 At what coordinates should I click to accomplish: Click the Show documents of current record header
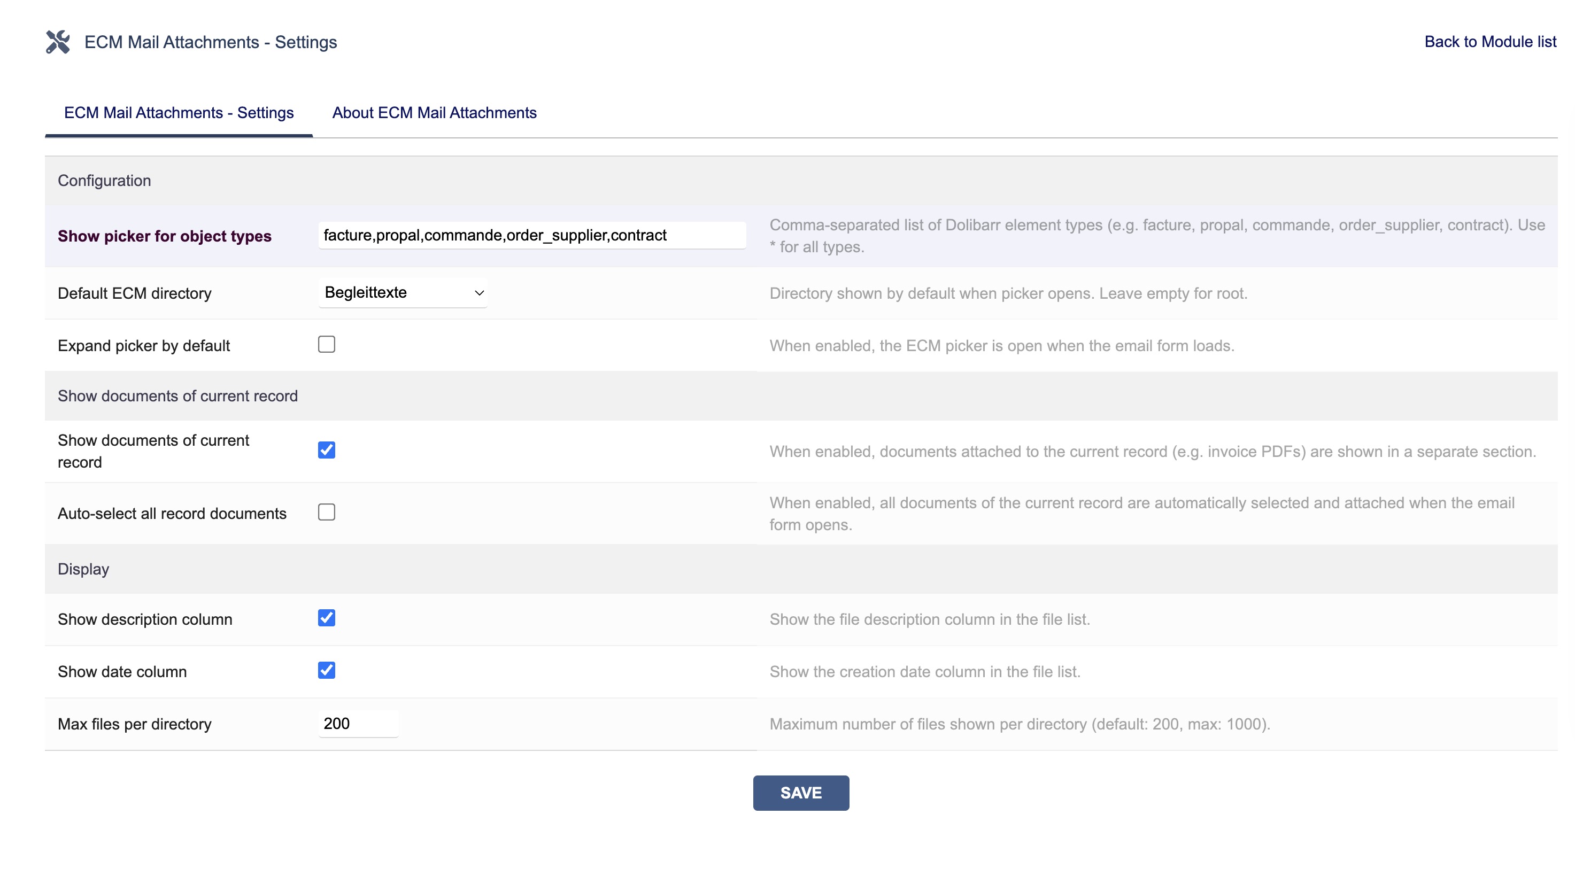[178, 396]
